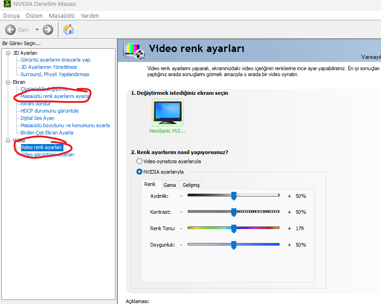Click the Renk Tonu plus button
Screen dimensions: 381x304
click(289, 228)
